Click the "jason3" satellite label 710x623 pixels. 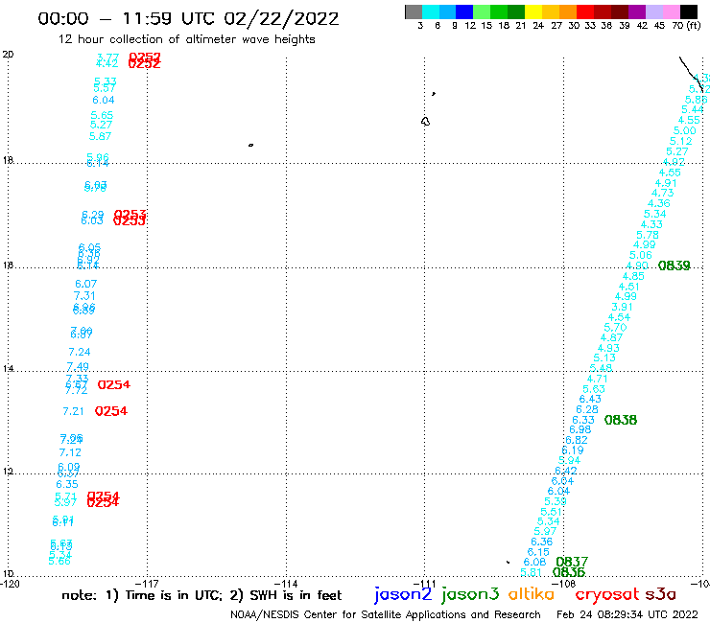[470, 594]
